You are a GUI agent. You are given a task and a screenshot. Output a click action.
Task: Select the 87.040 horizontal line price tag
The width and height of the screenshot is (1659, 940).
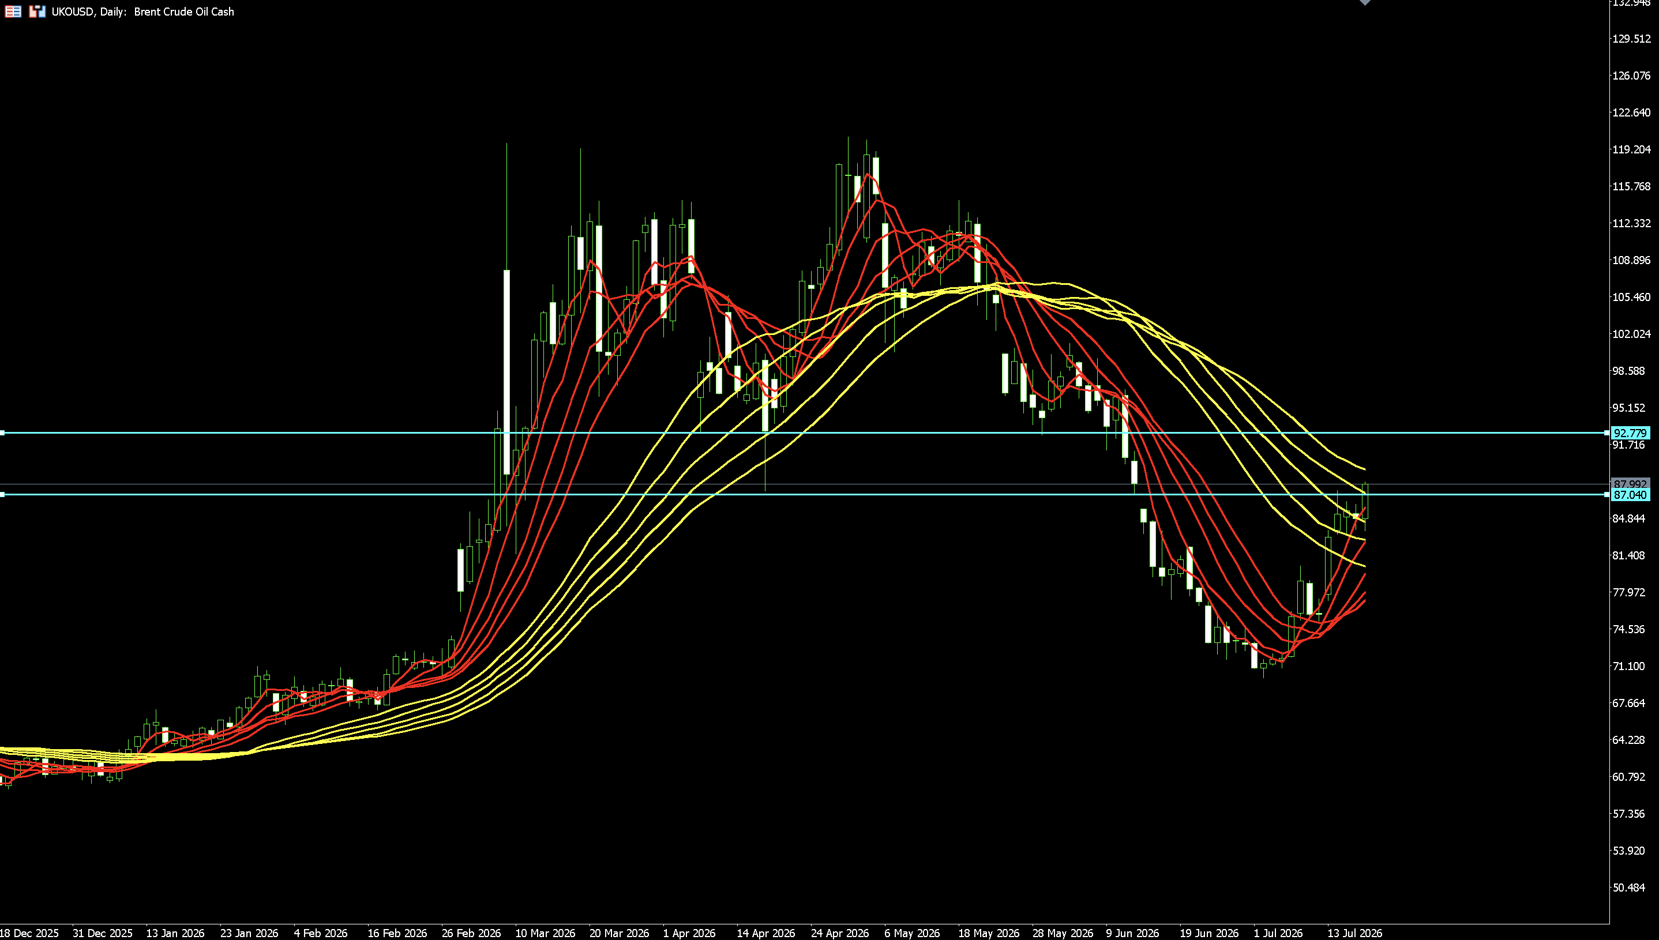point(1630,495)
